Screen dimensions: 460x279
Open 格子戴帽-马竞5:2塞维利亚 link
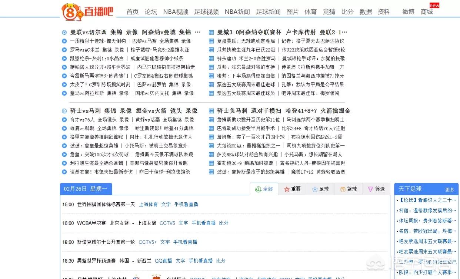tap(160, 50)
